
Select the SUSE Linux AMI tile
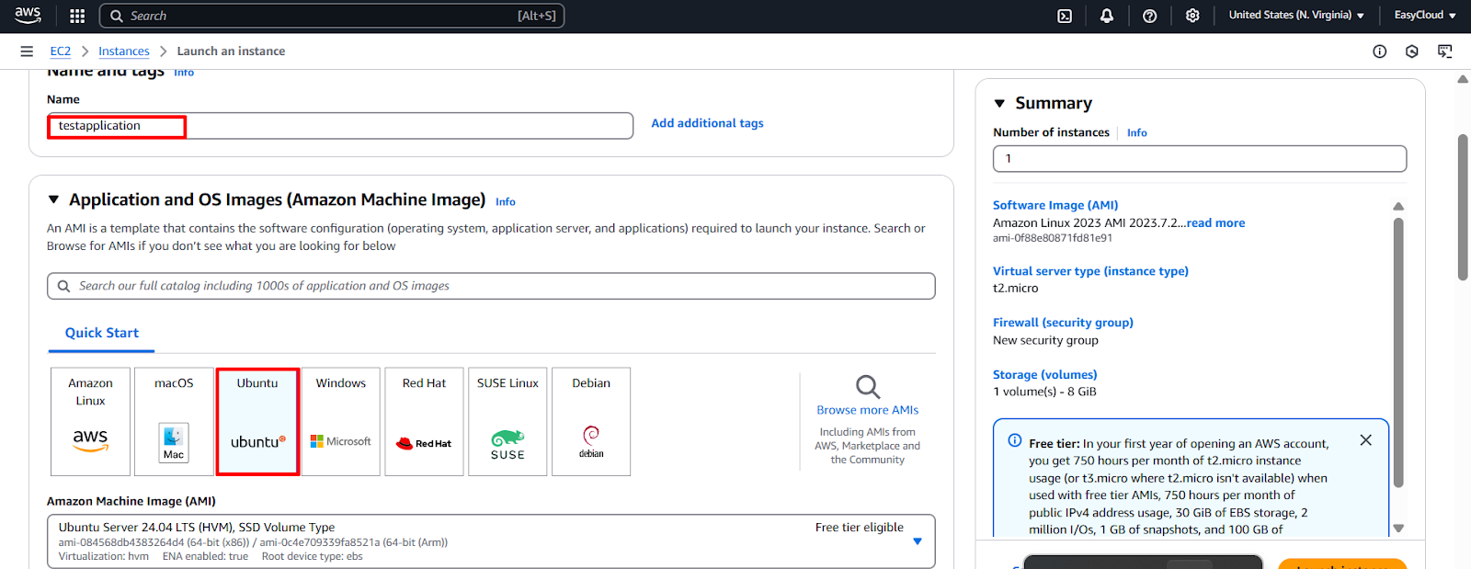point(507,422)
